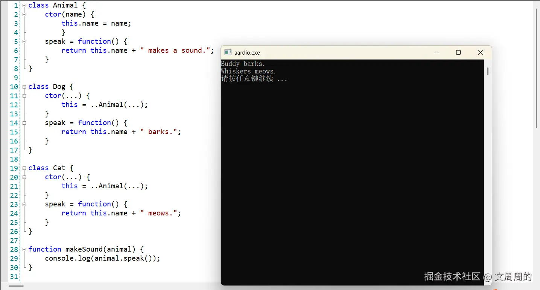Image resolution: width=540 pixels, height=290 pixels.
Task: Click the "Whiskers meows." console output line
Action: point(248,71)
